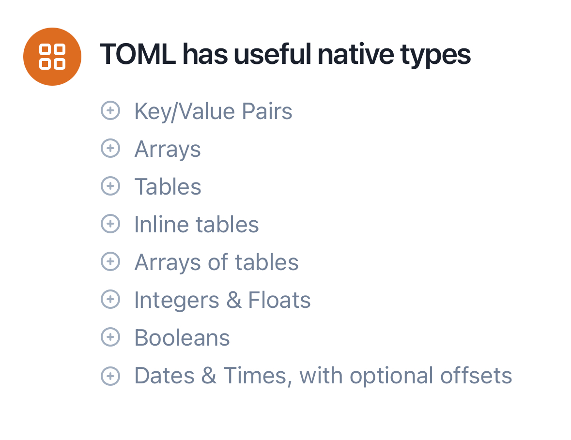Expand the Key/Value Pairs item
Screen dimensions: 571x440
(213, 111)
